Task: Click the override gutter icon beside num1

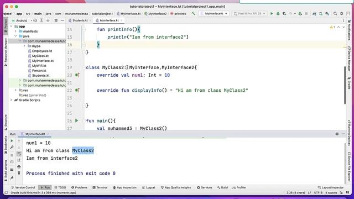Action: (x=77, y=75)
